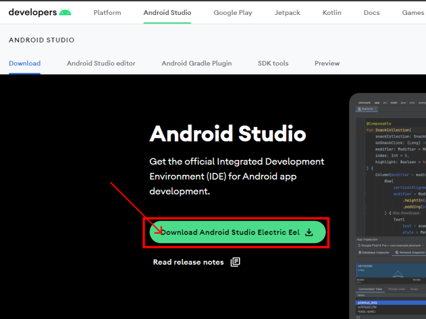Open the Read release notes link
This screenshot has height=319, width=426.
189,262
